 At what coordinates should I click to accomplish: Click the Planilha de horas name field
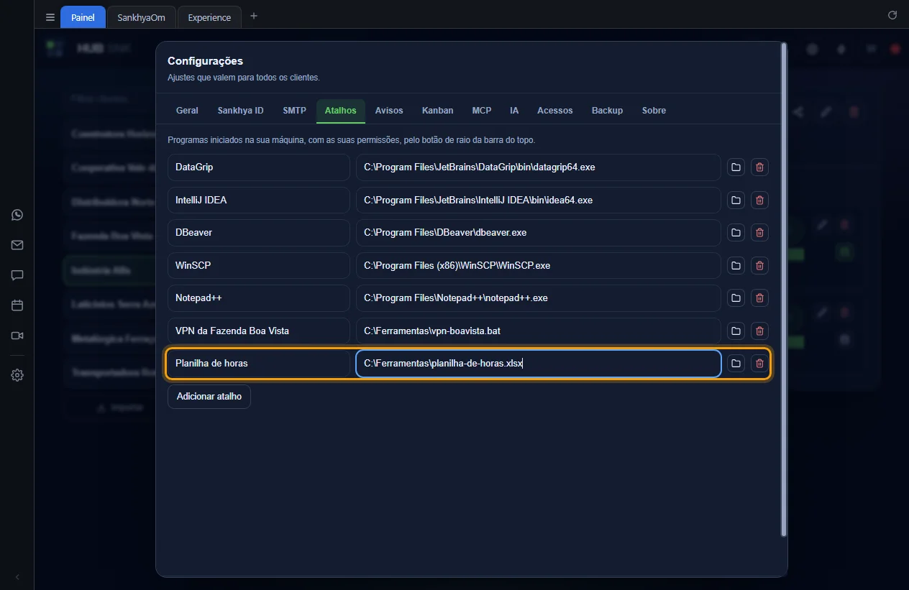click(259, 364)
